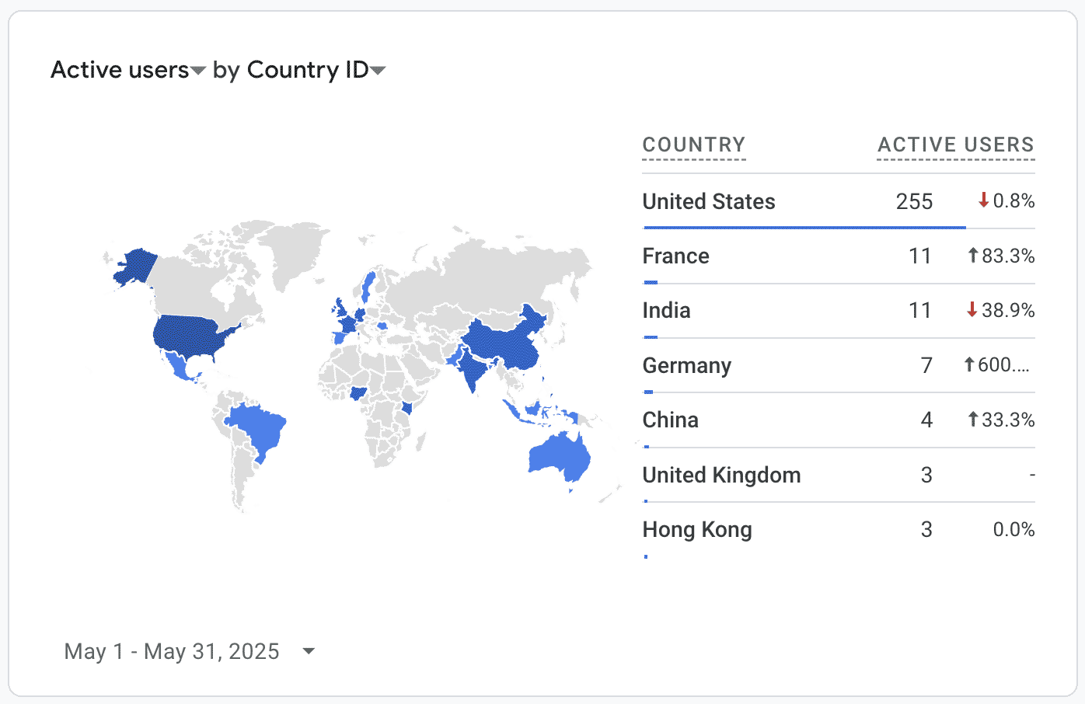The height and width of the screenshot is (704, 1085).
Task: Click the COUNTRY column header
Action: 693,145
